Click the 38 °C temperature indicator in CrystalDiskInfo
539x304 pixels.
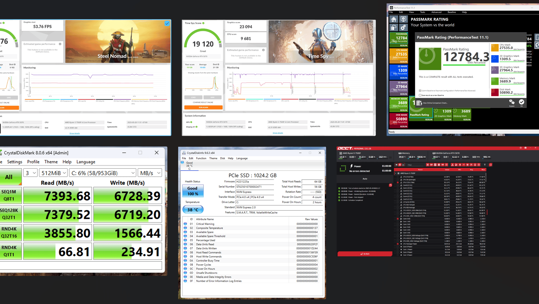coord(193,210)
